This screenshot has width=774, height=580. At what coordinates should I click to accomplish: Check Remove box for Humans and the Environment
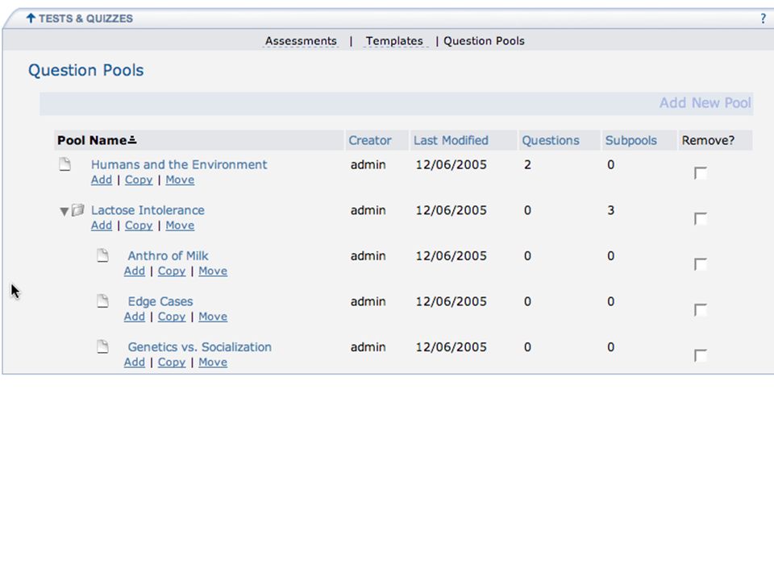700,173
